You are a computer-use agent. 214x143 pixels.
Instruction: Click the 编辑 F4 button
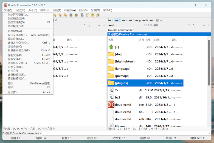(x=41, y=138)
